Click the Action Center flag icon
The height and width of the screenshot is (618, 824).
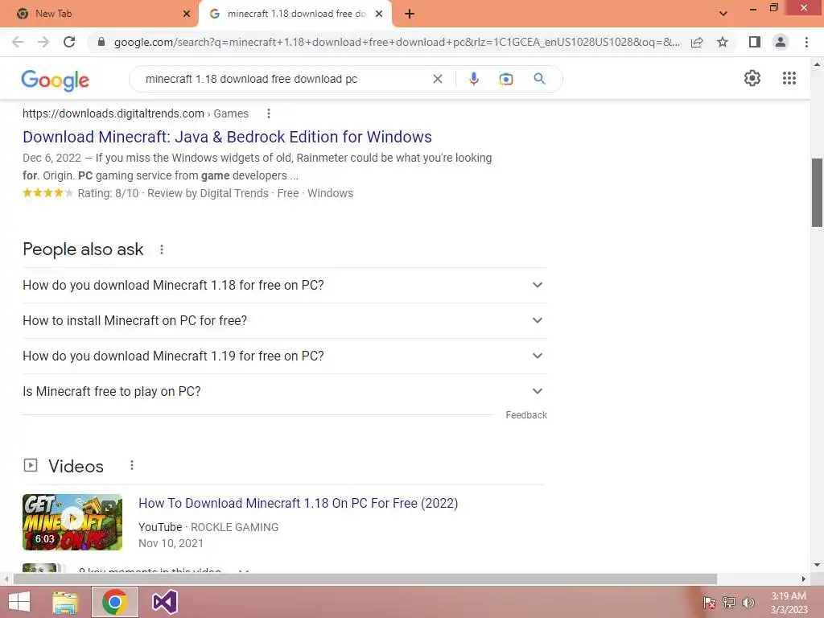coord(710,603)
